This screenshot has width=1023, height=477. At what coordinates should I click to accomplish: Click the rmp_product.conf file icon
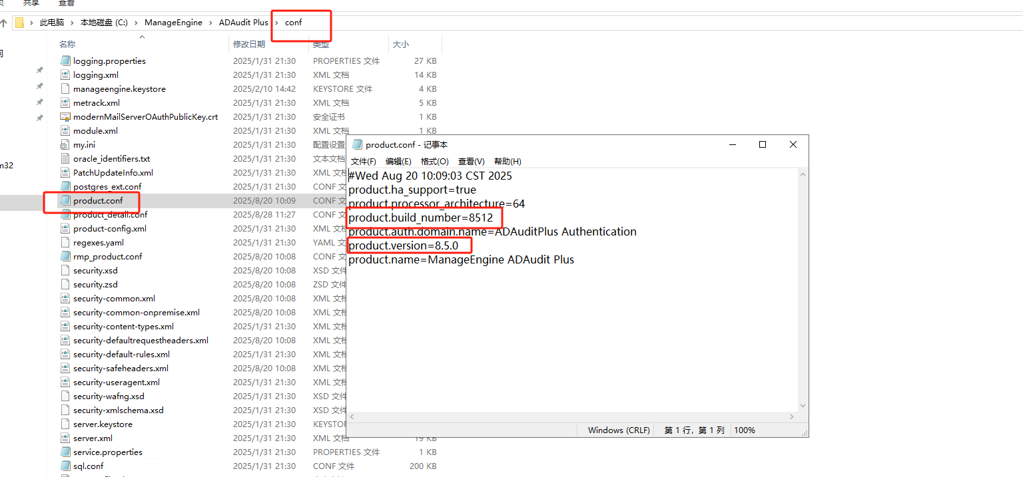pos(65,256)
